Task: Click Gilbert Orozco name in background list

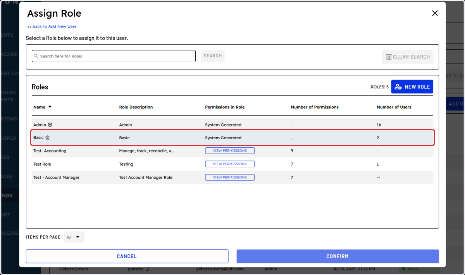Action: pos(74,269)
